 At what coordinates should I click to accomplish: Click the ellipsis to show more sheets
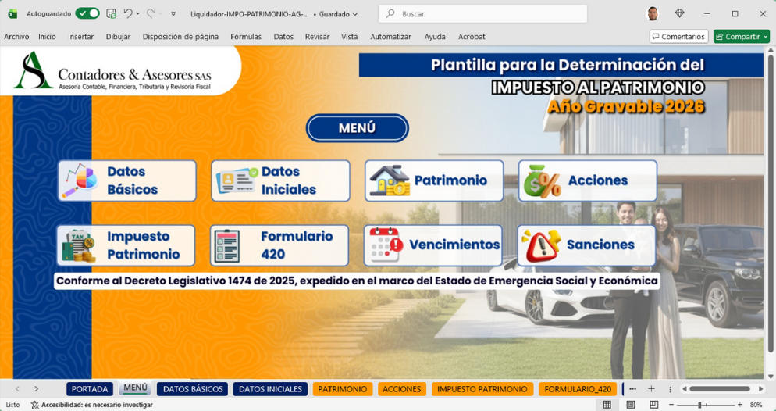pyautogui.click(x=632, y=389)
